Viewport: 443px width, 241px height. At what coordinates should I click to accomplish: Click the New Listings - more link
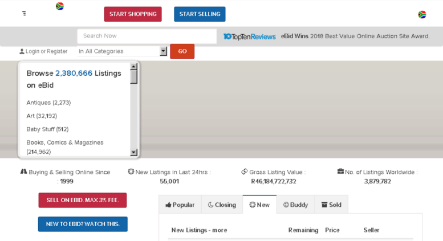point(199,230)
